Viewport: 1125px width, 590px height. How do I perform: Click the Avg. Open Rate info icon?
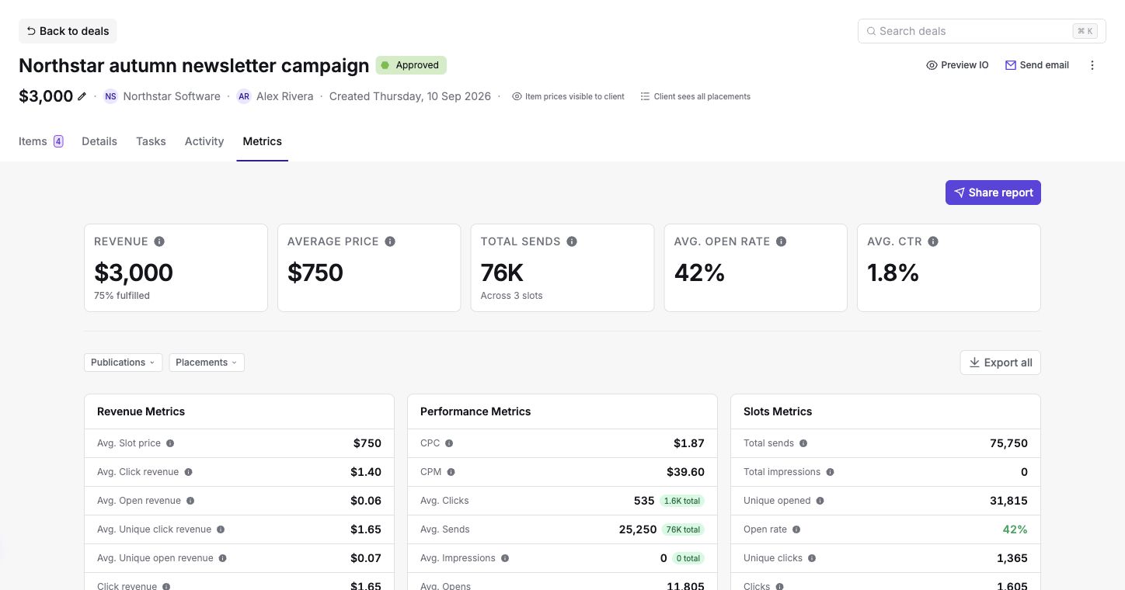(782, 241)
